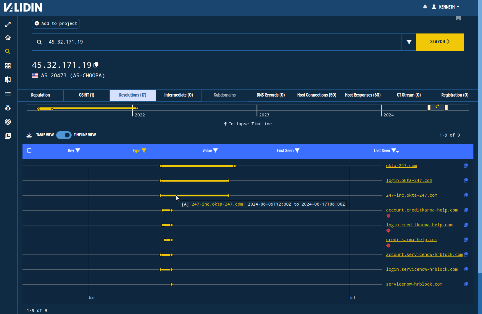Click the yellow SEARCH button

440,42
